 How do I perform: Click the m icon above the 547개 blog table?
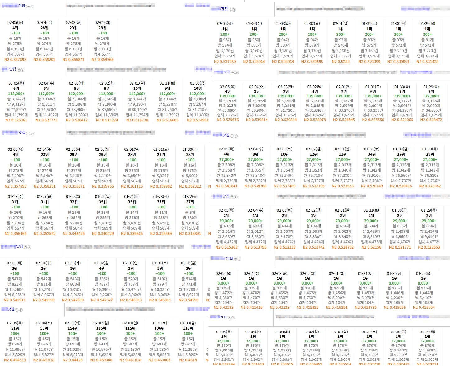[26, 247]
